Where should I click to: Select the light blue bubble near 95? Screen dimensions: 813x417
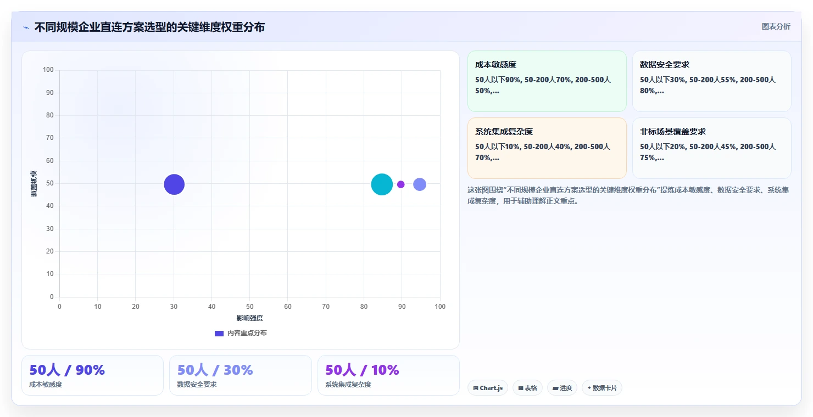click(x=420, y=184)
